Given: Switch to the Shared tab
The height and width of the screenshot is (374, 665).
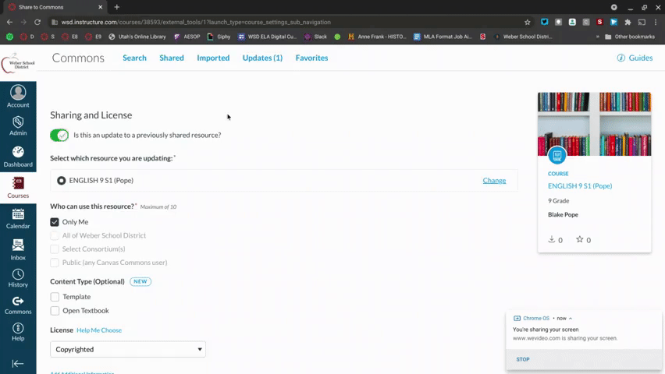Looking at the screenshot, I should (172, 58).
